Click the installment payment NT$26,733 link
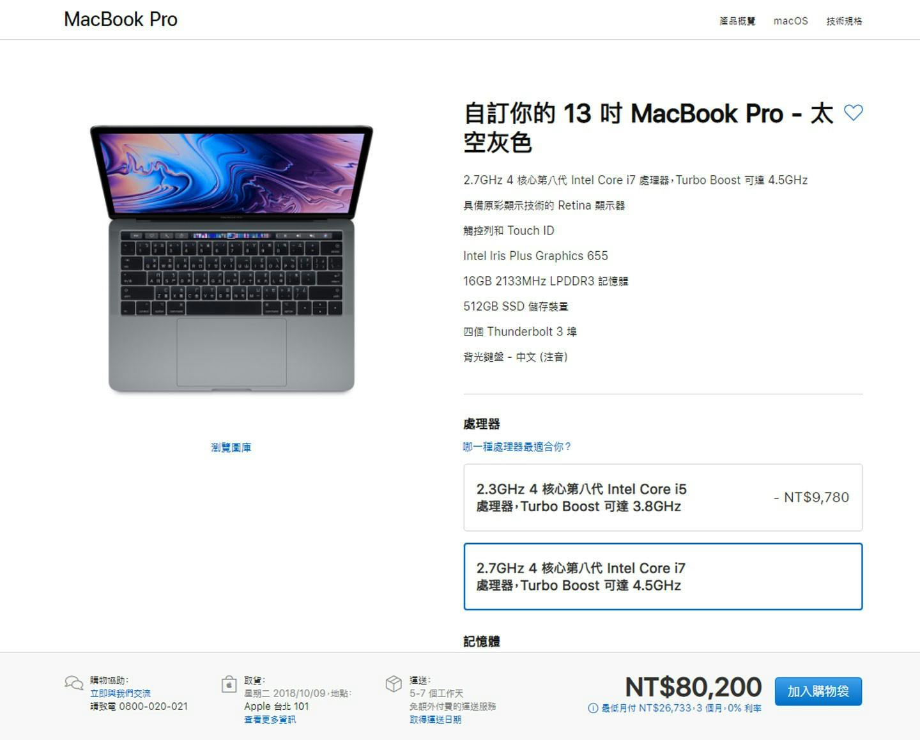The height and width of the screenshot is (740, 920). click(681, 708)
